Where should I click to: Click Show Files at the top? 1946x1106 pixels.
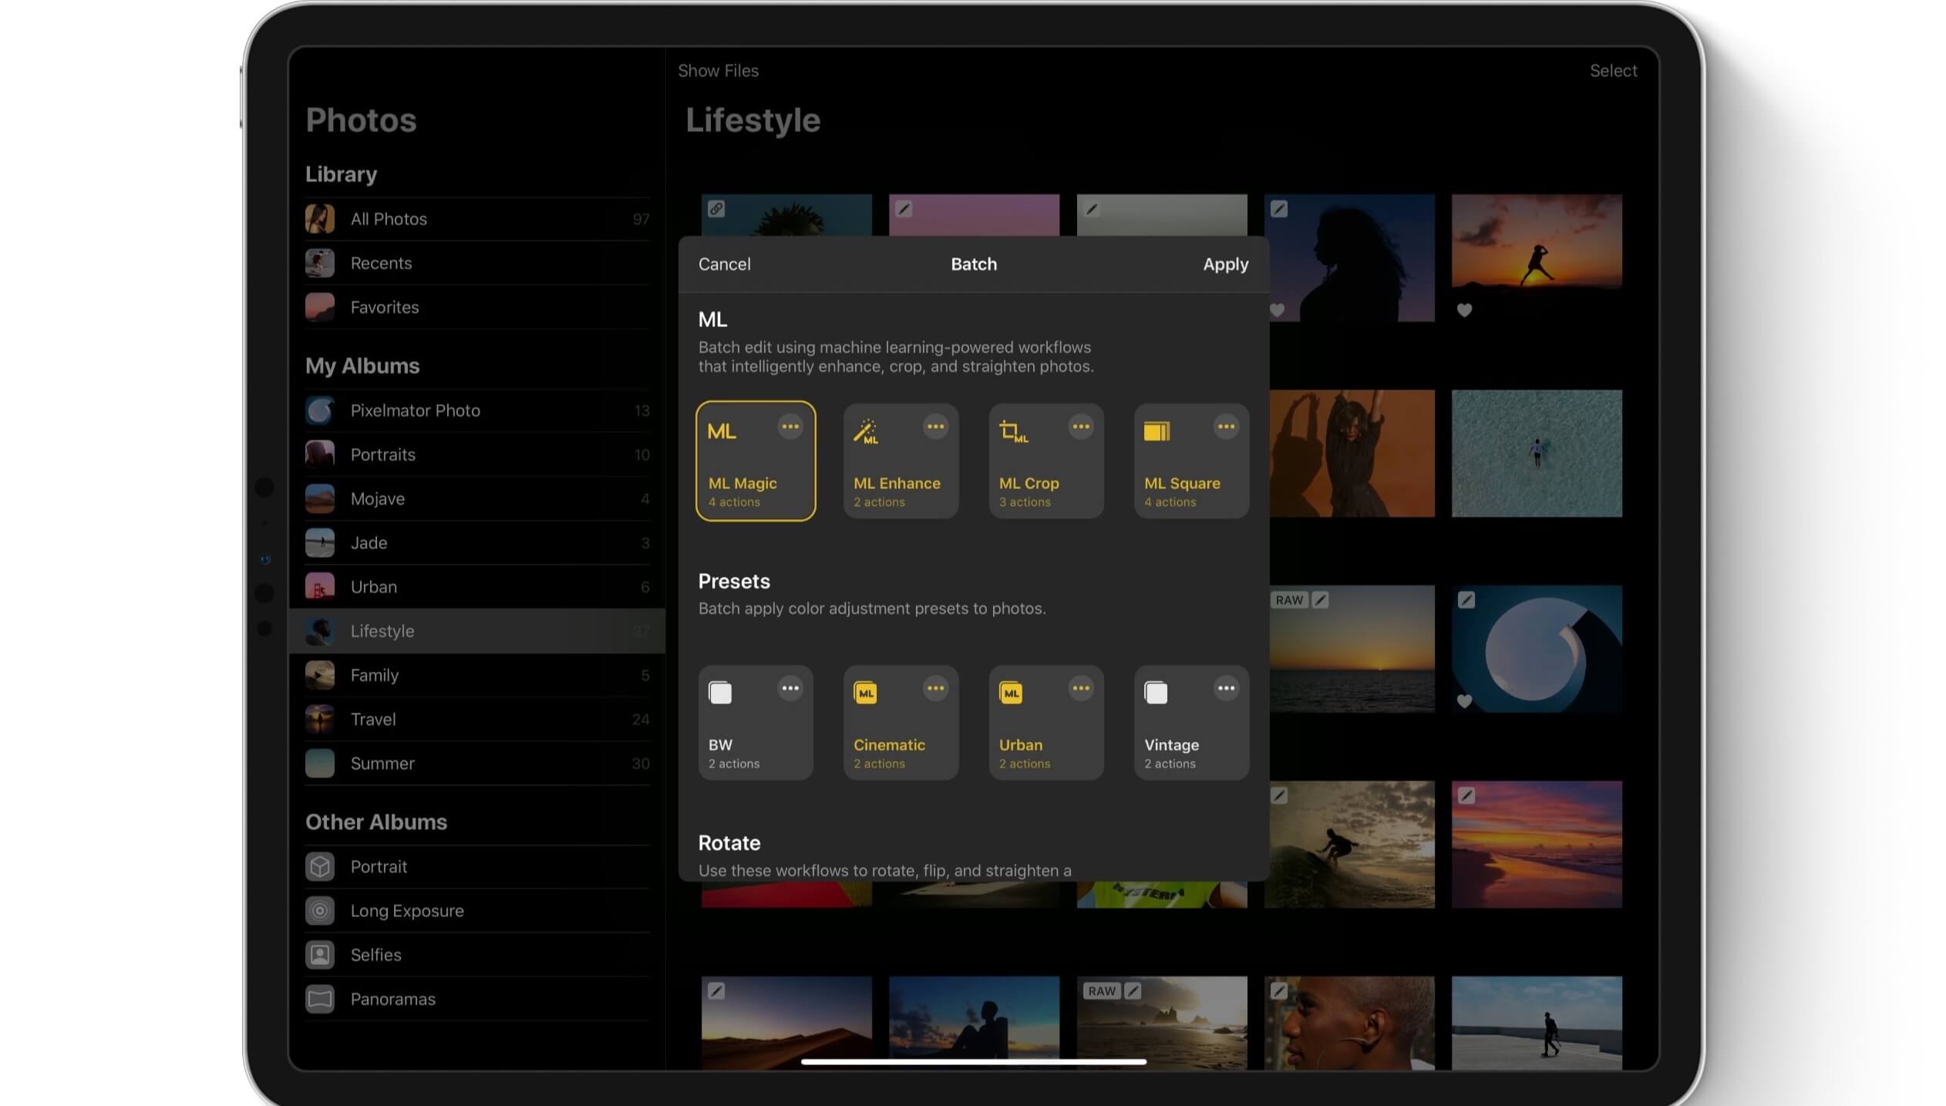point(718,70)
